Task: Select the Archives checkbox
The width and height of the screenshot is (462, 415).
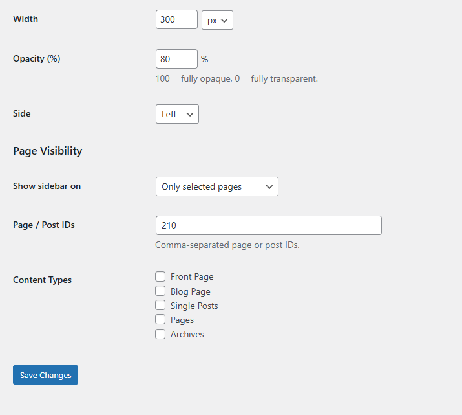Action: coord(160,334)
